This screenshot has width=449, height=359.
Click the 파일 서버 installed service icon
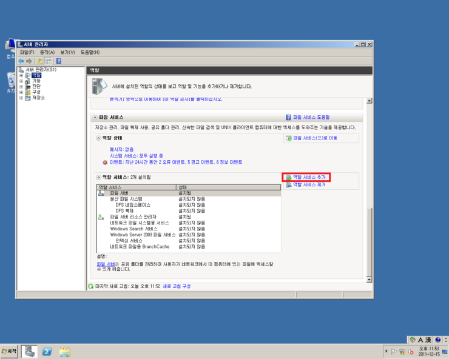click(x=101, y=193)
